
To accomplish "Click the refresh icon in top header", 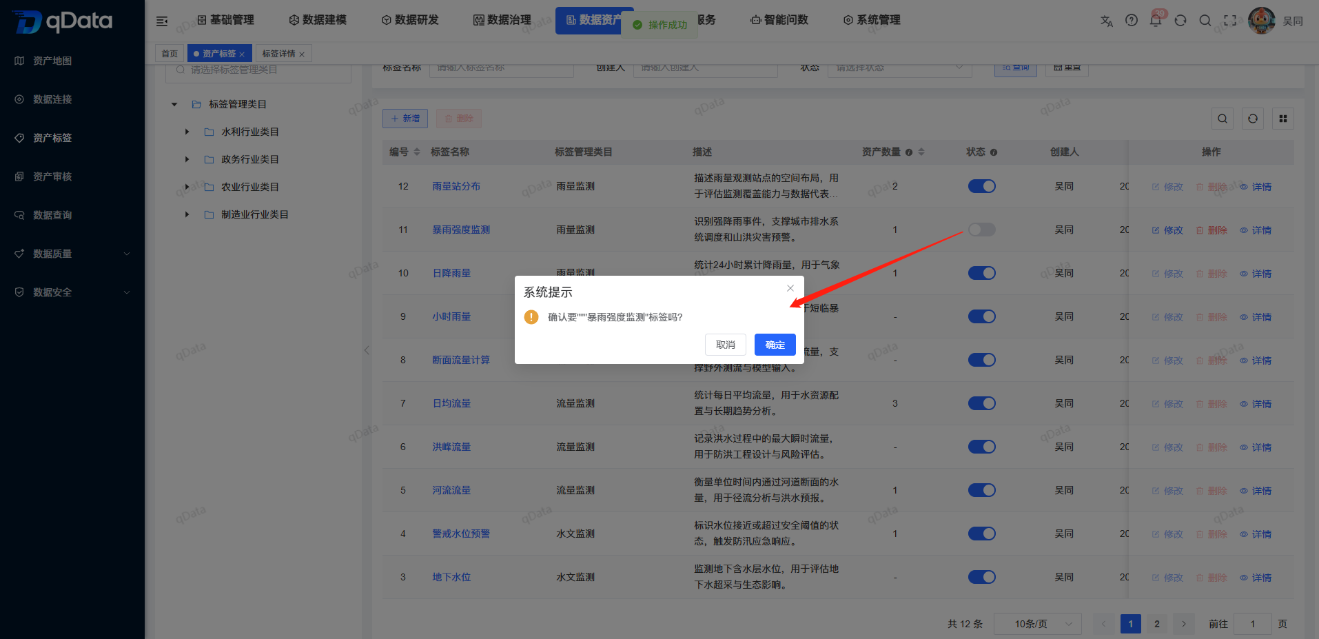I will coord(1180,21).
